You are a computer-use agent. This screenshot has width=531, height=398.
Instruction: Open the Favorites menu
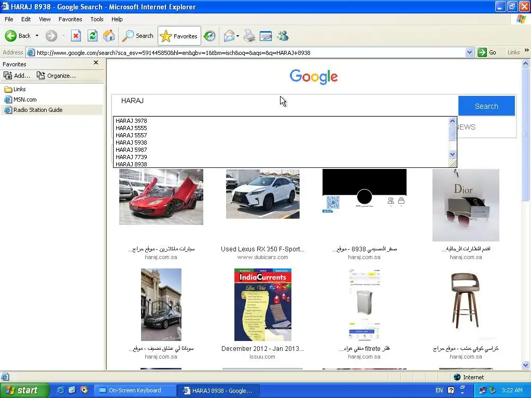[x=70, y=19]
